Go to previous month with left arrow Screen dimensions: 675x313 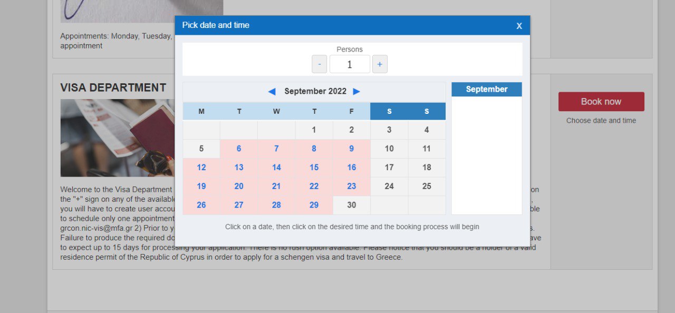tap(272, 91)
